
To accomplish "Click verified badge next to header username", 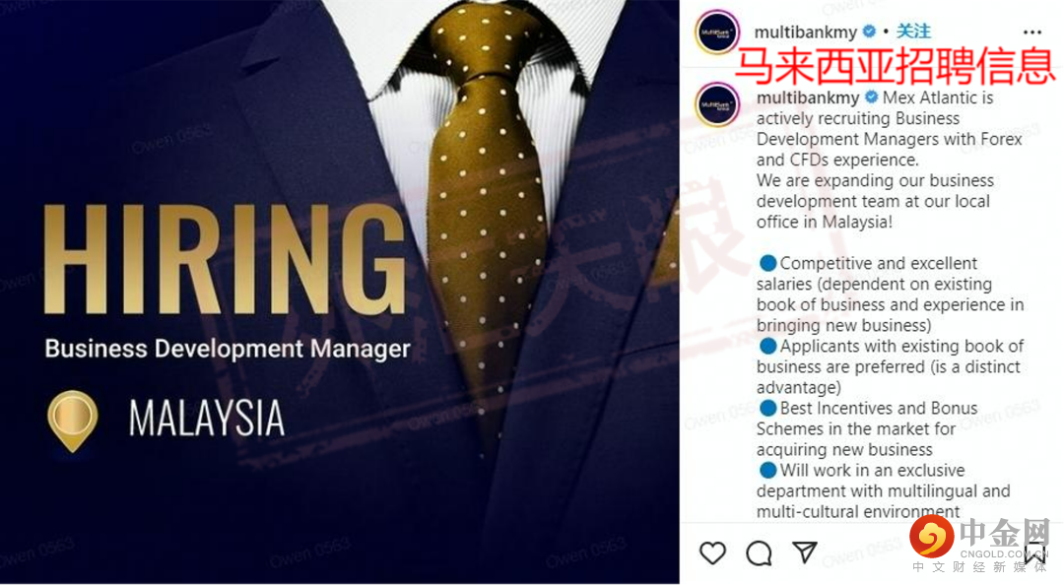I will [x=869, y=32].
